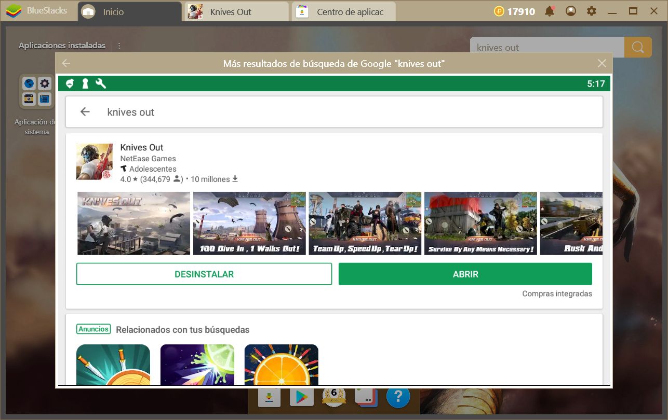Go back with the search results dialog arrow
This screenshot has height=420, width=668.
coord(66,63)
